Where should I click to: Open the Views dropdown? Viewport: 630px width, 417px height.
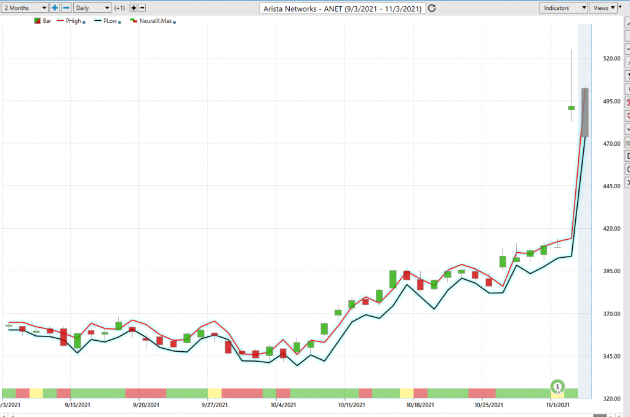[604, 8]
